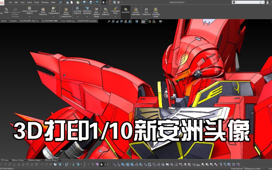
Task: Expand the Save icon dropdown arrow
Action: pos(87,3)
